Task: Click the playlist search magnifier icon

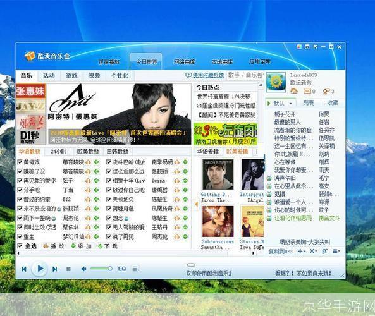Action: coord(324,252)
